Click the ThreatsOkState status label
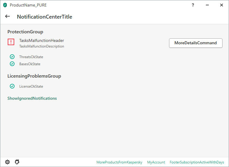This screenshot has height=167, width=229. pos(31,57)
